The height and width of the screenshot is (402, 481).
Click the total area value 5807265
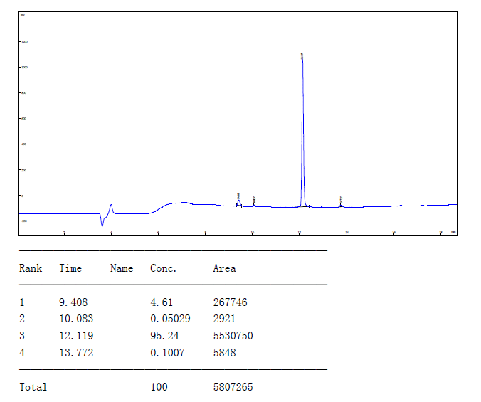click(x=233, y=387)
